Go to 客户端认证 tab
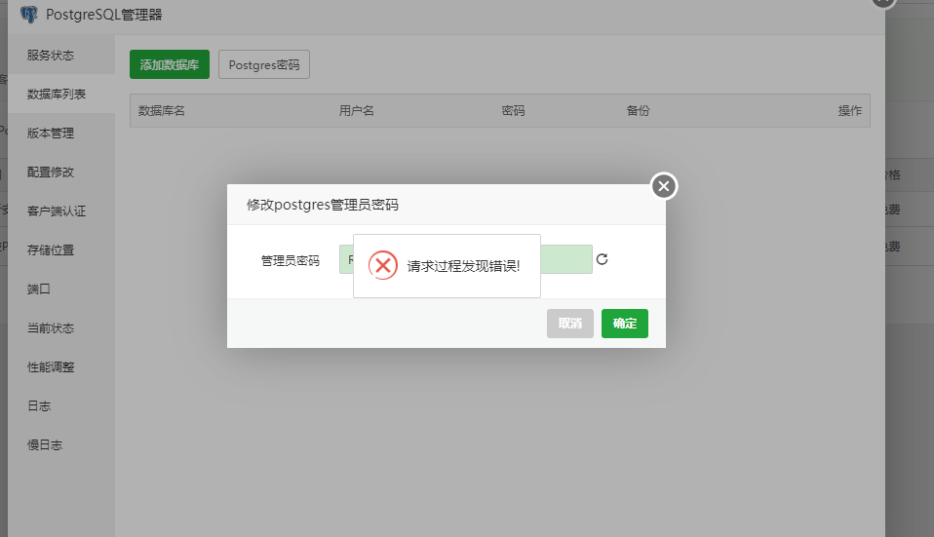Screen dimensions: 934x537 point(61,211)
